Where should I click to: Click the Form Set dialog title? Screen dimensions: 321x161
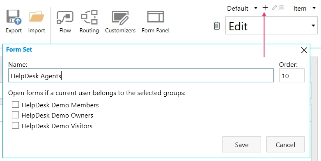19,50
